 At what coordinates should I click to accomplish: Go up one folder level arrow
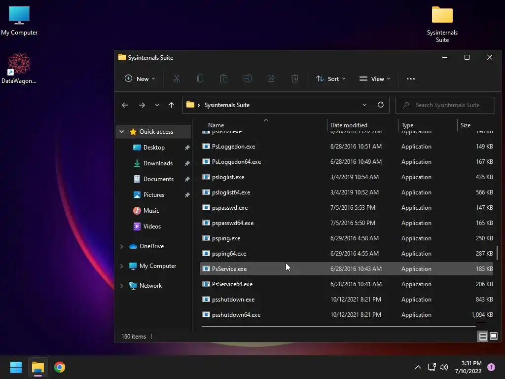[x=171, y=105]
